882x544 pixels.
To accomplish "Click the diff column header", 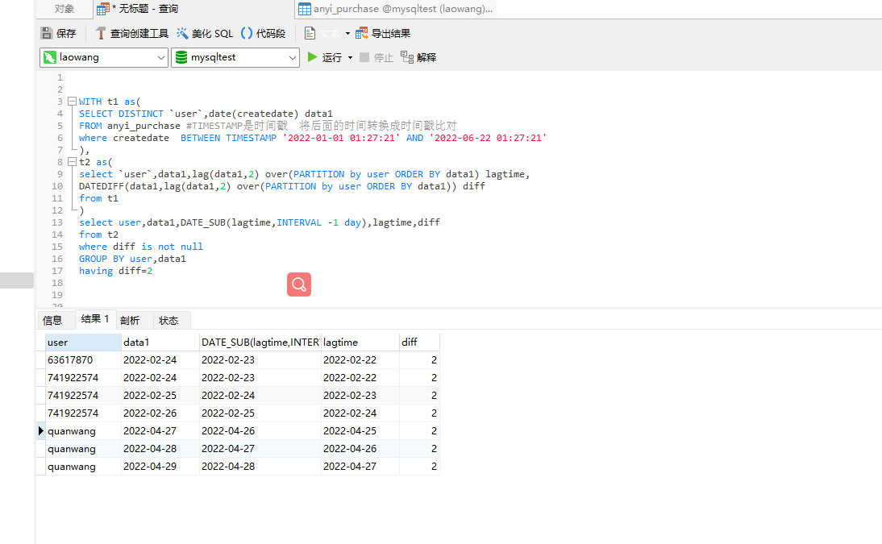I will (x=419, y=342).
